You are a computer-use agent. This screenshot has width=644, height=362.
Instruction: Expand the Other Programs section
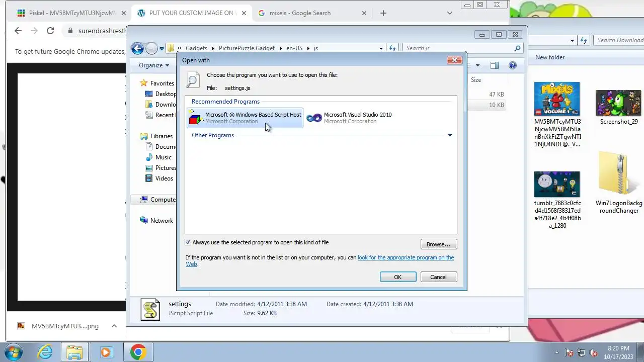[x=450, y=135]
